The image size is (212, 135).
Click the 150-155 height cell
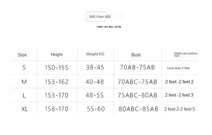[57, 67]
